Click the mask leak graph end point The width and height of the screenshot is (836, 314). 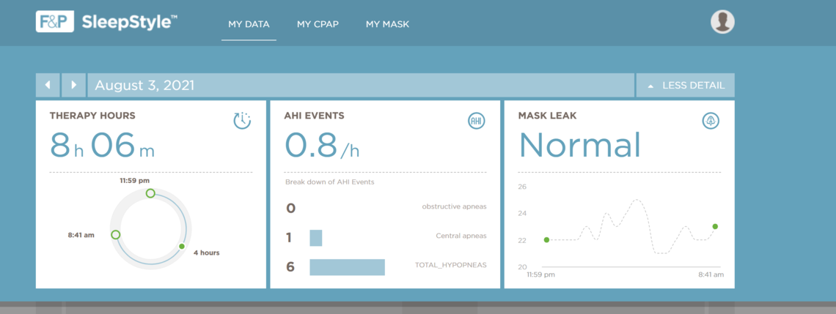click(715, 226)
